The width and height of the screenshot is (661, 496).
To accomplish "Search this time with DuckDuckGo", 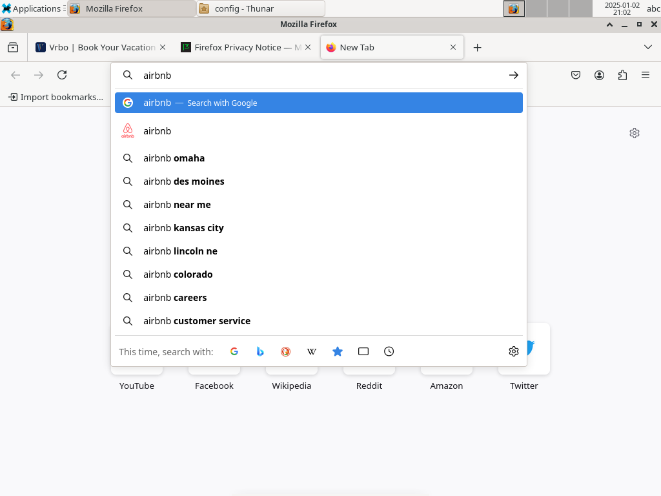I will tap(286, 351).
